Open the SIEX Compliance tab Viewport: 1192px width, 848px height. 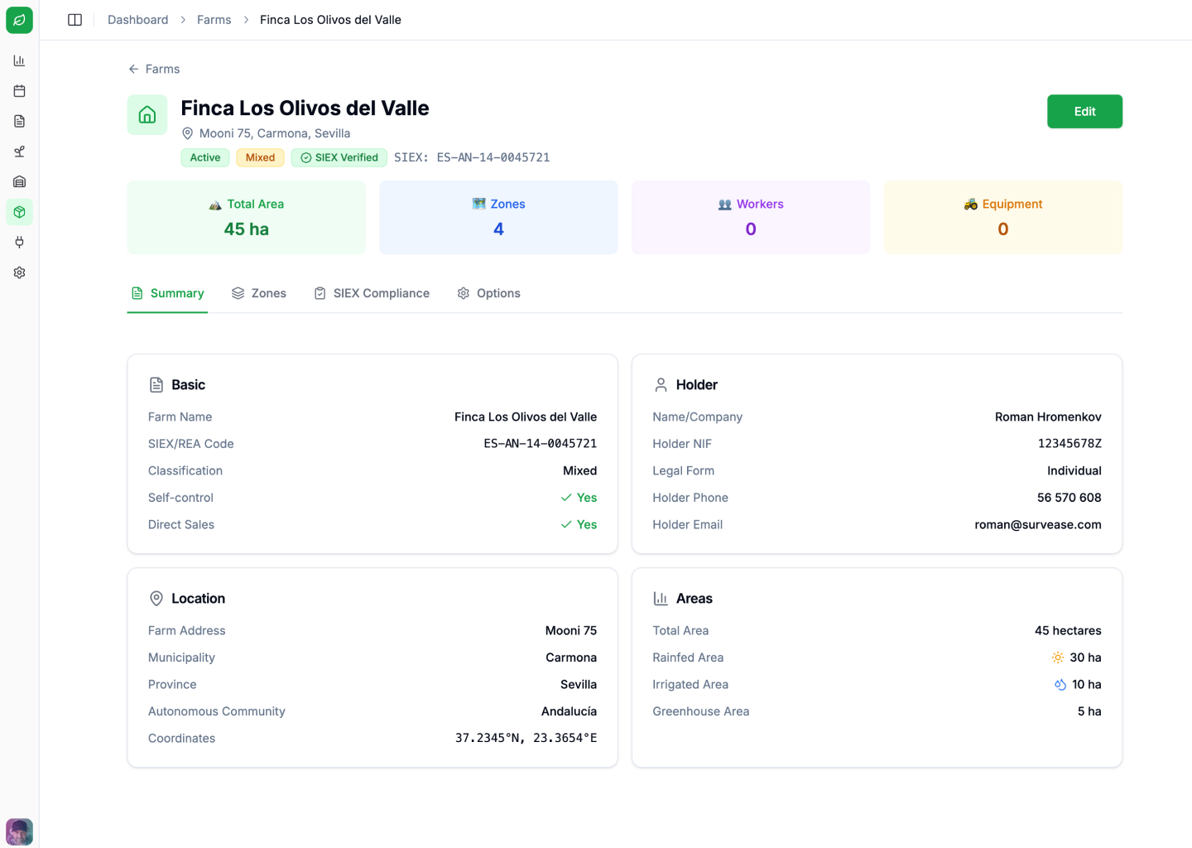coord(371,293)
